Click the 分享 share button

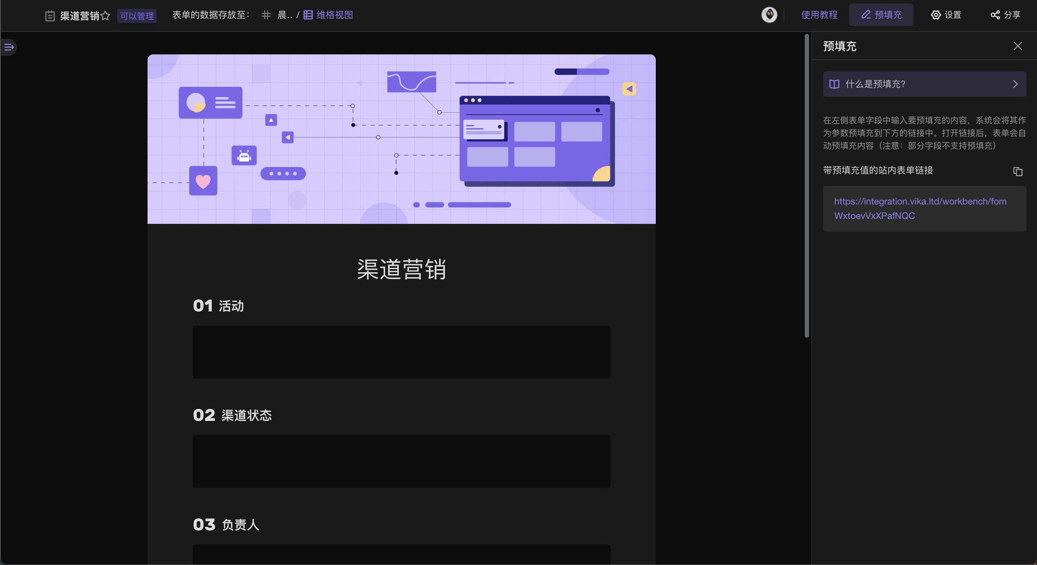[x=1005, y=15]
